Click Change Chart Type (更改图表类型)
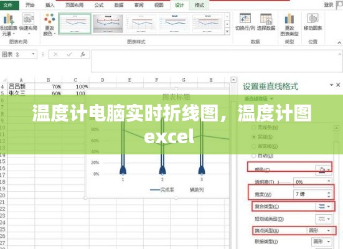The image size is (343, 249). click(x=289, y=24)
